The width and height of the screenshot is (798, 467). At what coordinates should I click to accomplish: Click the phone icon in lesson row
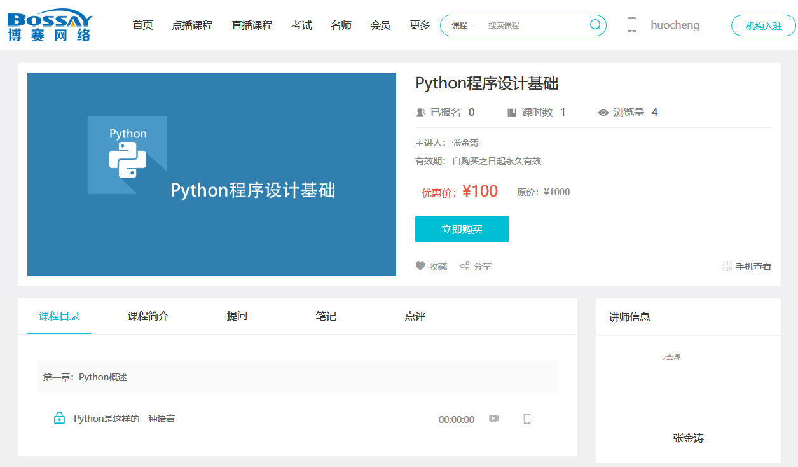tap(526, 418)
